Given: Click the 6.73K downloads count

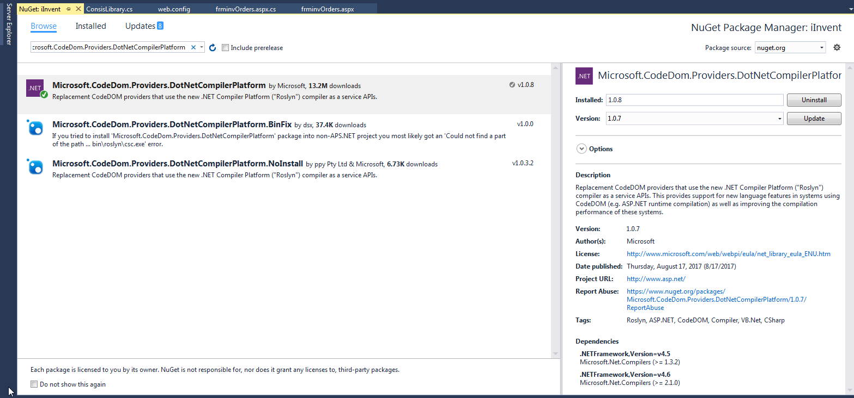Looking at the screenshot, I should pyautogui.click(x=412, y=164).
